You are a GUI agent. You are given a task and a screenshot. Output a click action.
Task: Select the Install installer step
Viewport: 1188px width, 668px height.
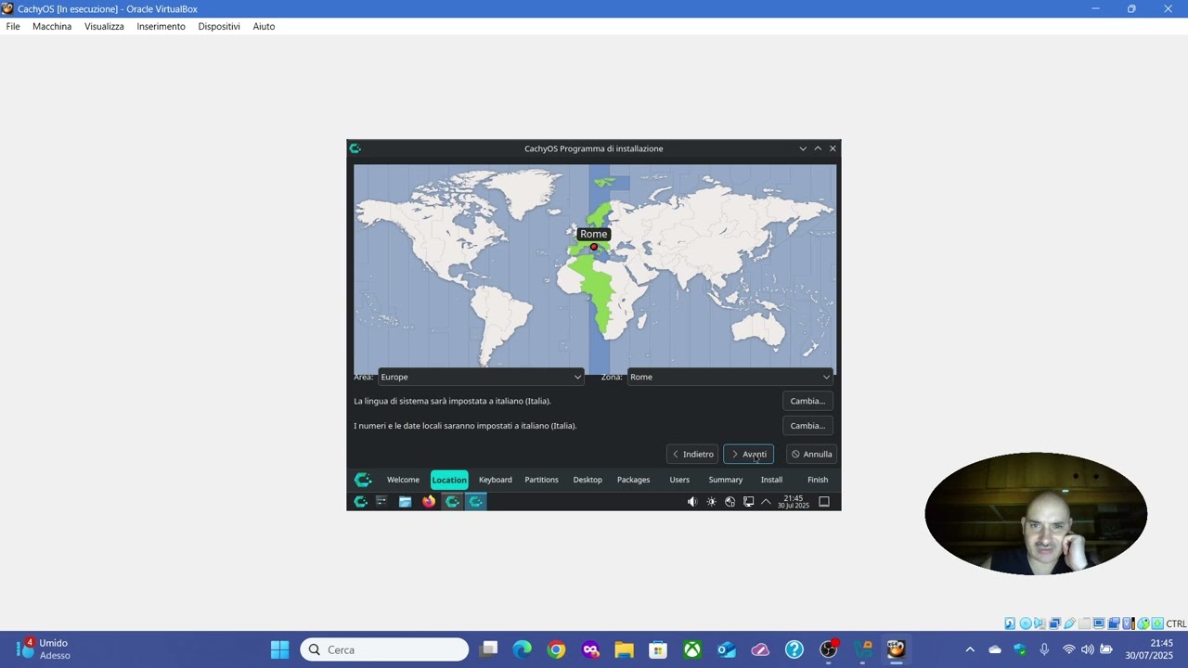[x=771, y=480]
